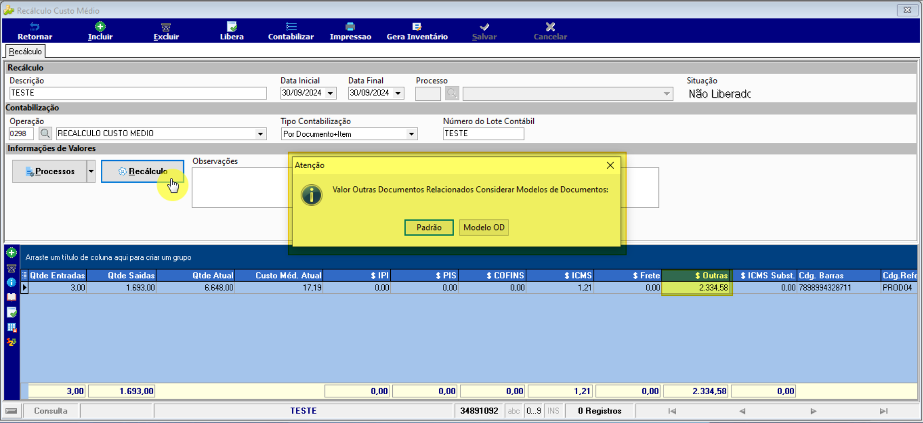The image size is (923, 423).
Task: Click the green plus add-row sidebar icon
Action: 12,253
